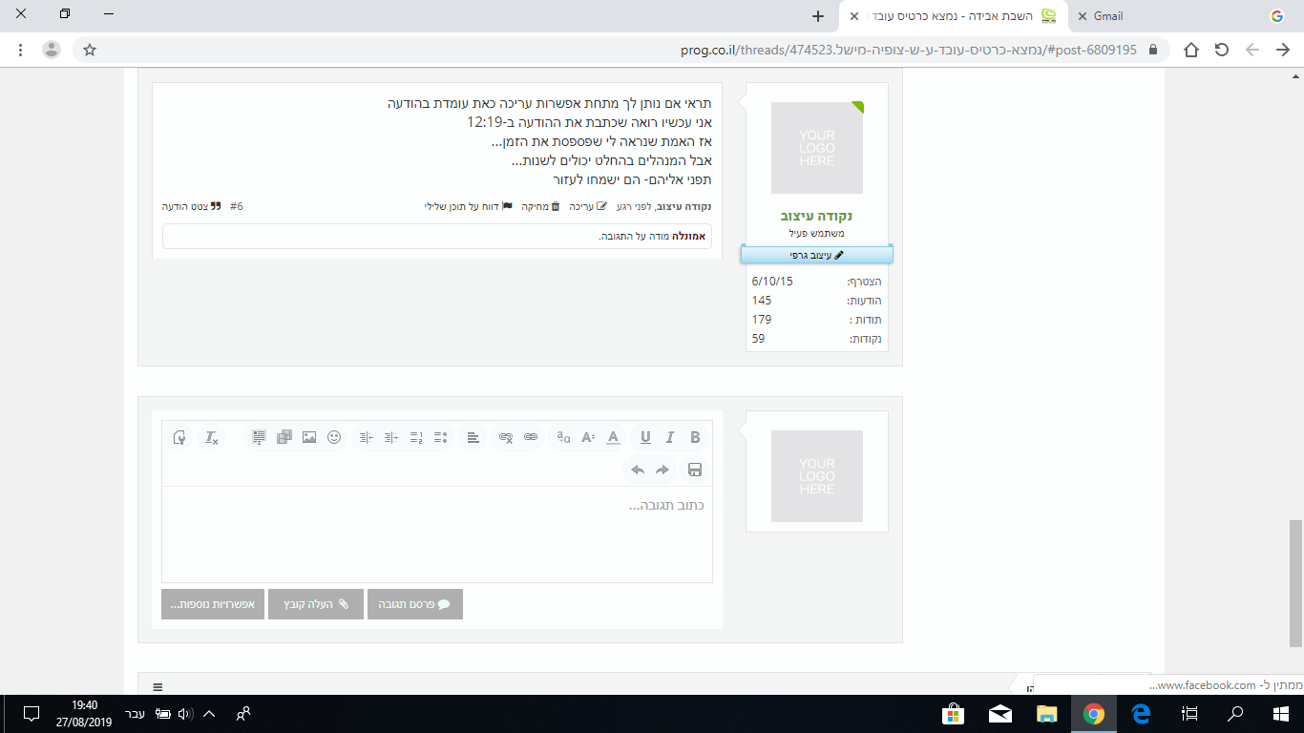The height and width of the screenshot is (733, 1304).
Task: Click the taskbar volume speaker icon
Action: (185, 713)
